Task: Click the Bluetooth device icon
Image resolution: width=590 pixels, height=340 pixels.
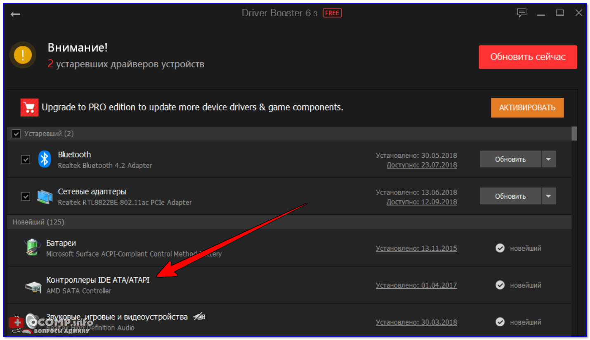Action: click(44, 159)
